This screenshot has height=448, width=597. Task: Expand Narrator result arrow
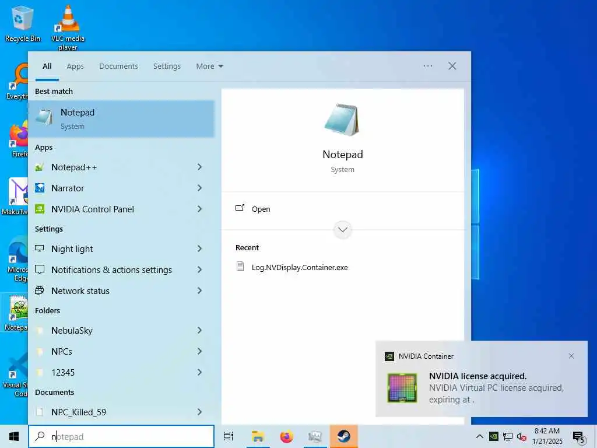[199, 188]
